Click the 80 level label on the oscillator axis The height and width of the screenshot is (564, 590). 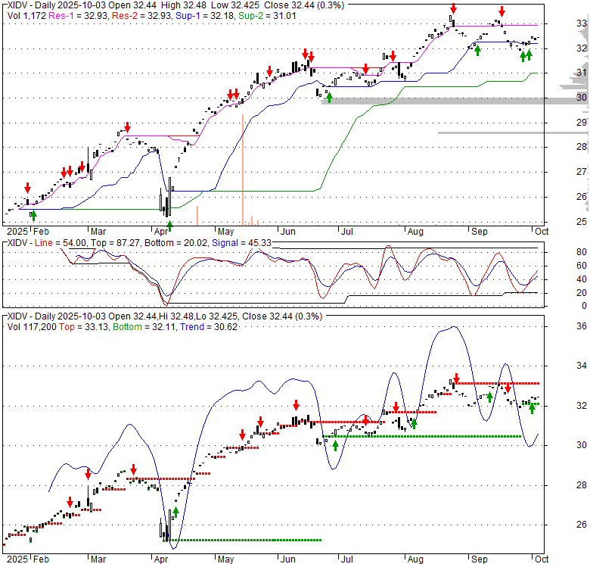(x=561, y=252)
